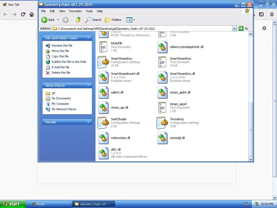Image resolution: width=277 pixels, height=208 pixels.
Task: Click Copy this file link
Action: coord(60,56)
